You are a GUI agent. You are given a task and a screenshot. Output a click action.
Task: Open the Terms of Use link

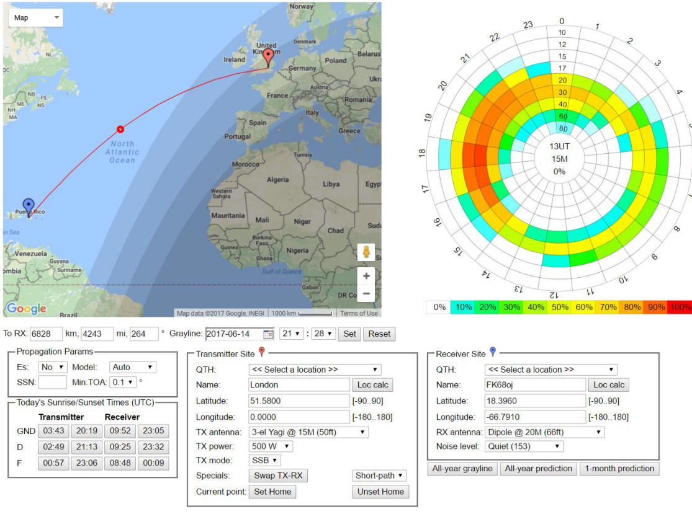tap(358, 313)
